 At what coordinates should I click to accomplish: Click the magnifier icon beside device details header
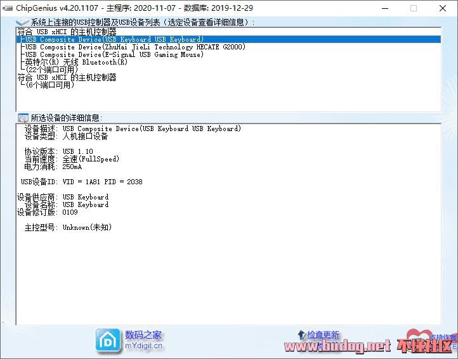(x=23, y=118)
